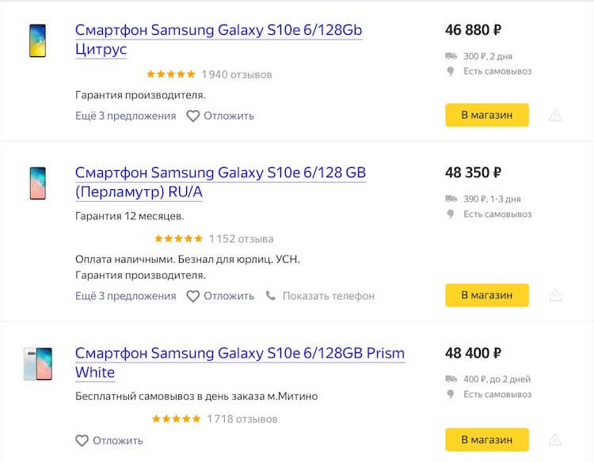Expand Ещё 3 предложения for Перламутр offer

coord(126,296)
